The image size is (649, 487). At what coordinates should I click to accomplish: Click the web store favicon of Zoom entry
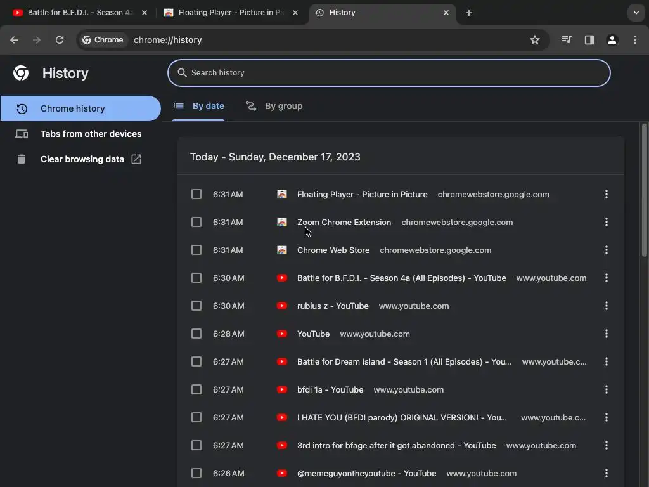click(282, 222)
